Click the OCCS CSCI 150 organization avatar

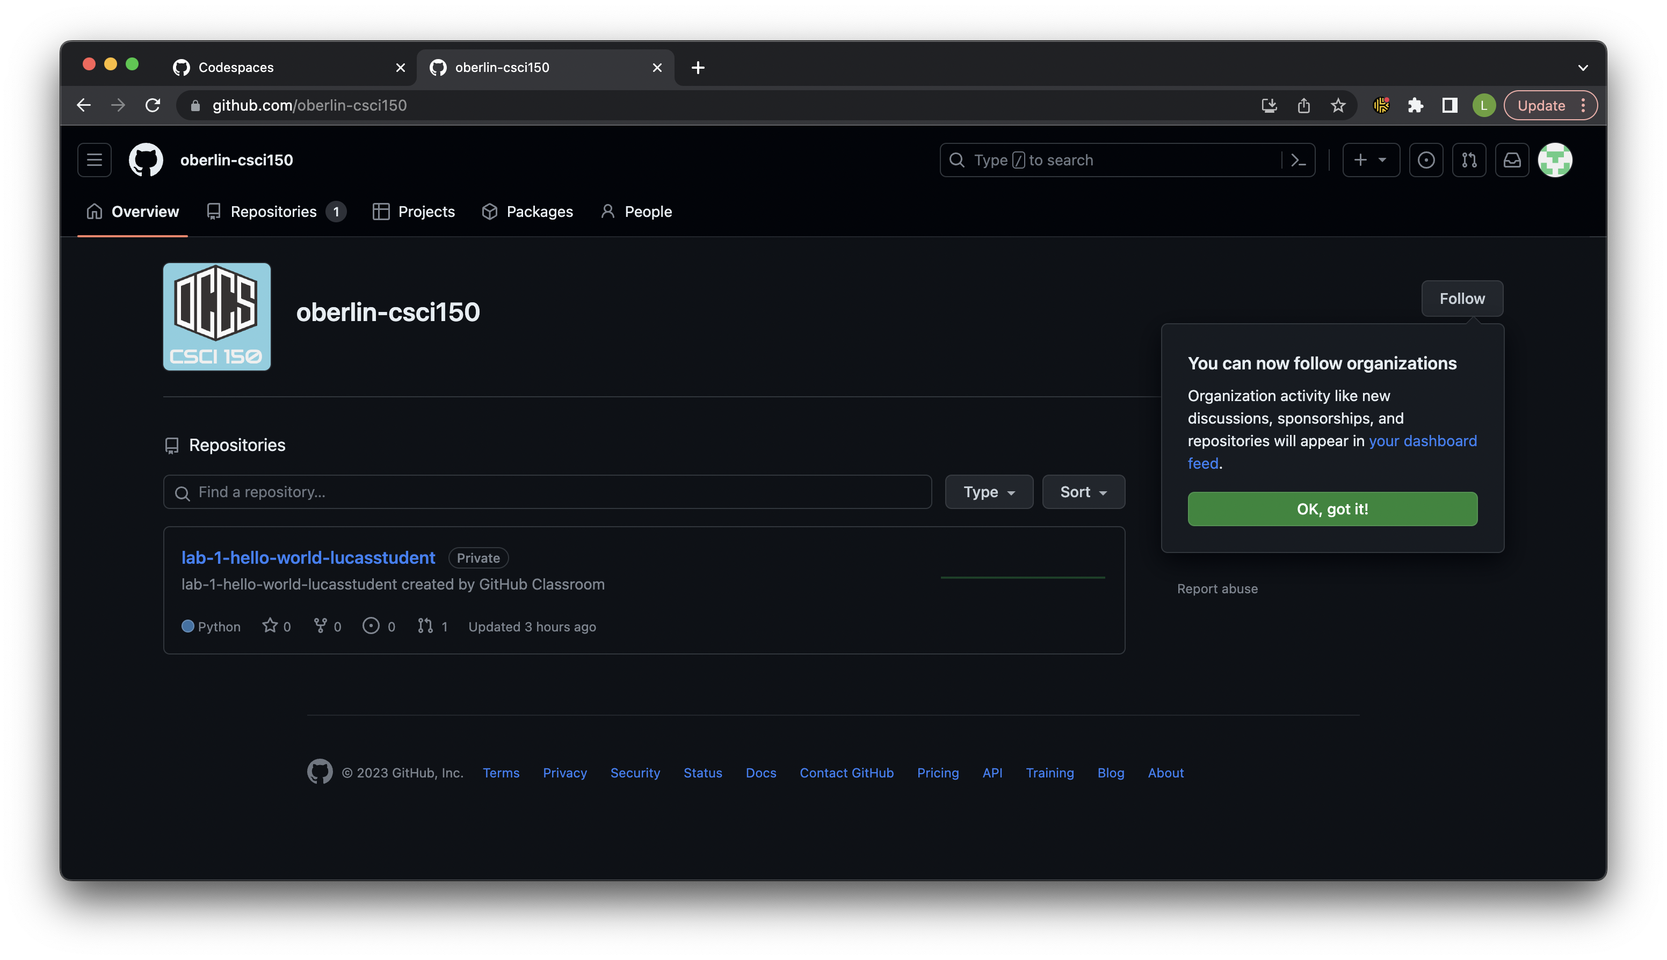pyautogui.click(x=217, y=316)
